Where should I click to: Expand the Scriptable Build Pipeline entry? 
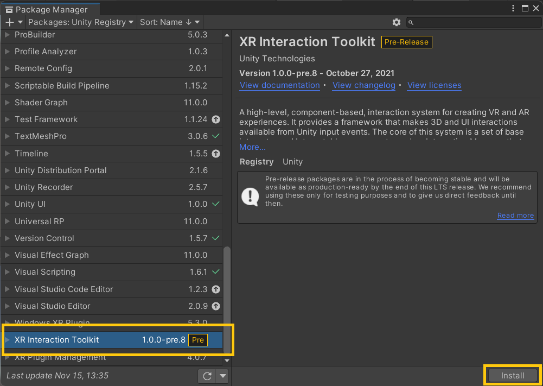(x=7, y=86)
